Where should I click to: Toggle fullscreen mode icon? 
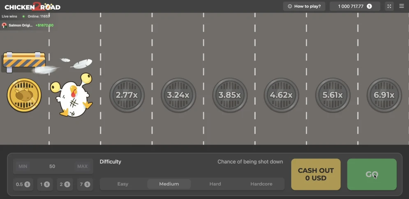(389, 6)
